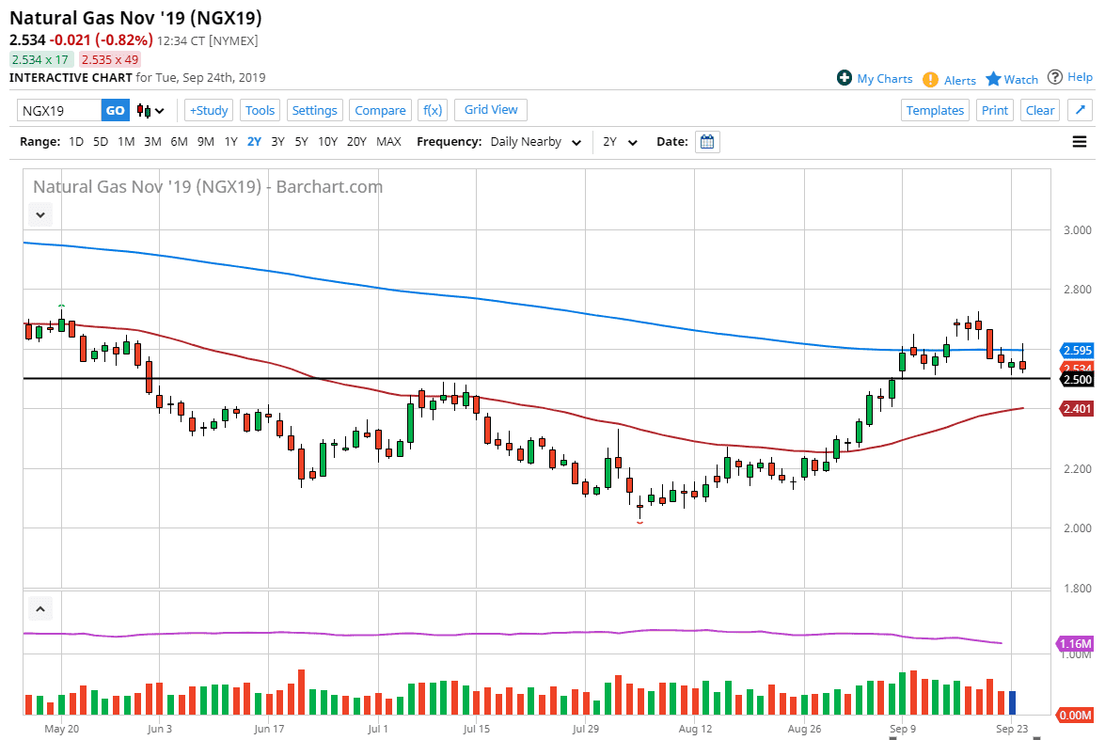This screenshot has height=740, width=1105.
Task: Click the Alerts warning icon
Action: tap(930, 80)
